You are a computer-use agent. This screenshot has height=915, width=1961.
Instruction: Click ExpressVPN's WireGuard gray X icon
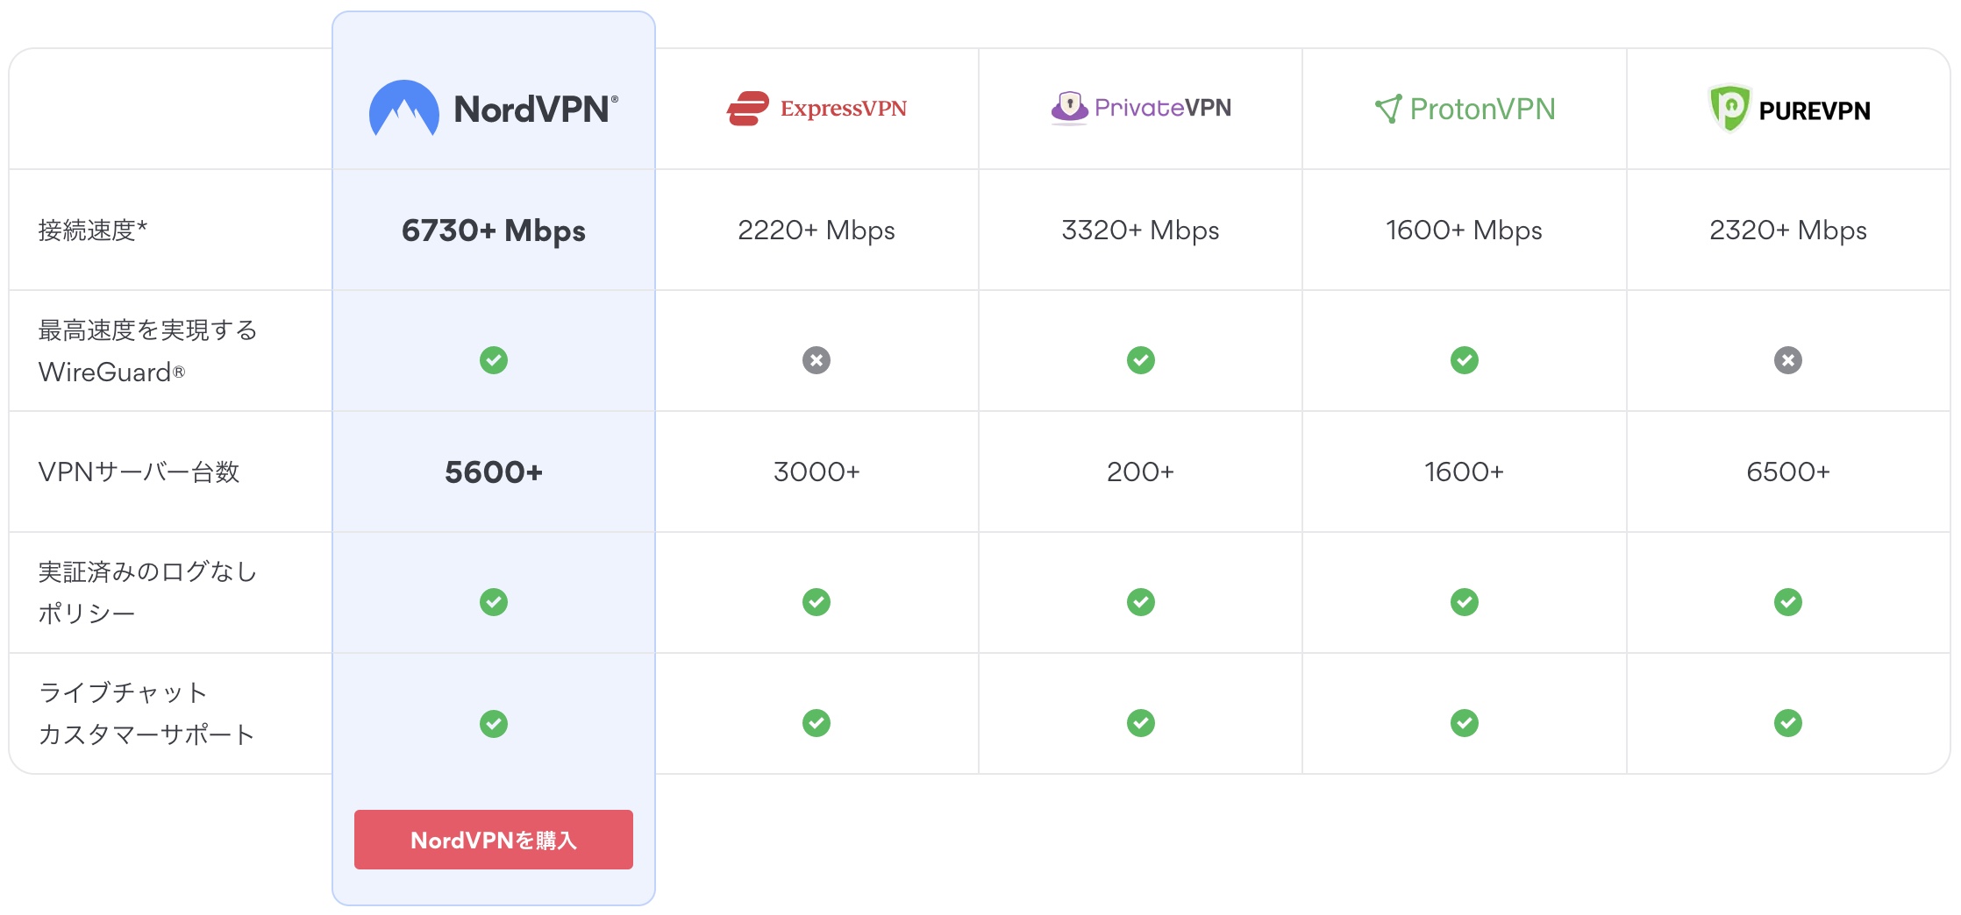click(x=816, y=360)
